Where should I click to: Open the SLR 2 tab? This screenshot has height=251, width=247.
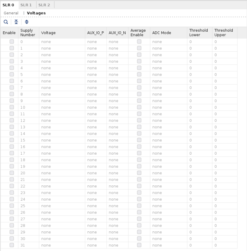coord(44,5)
